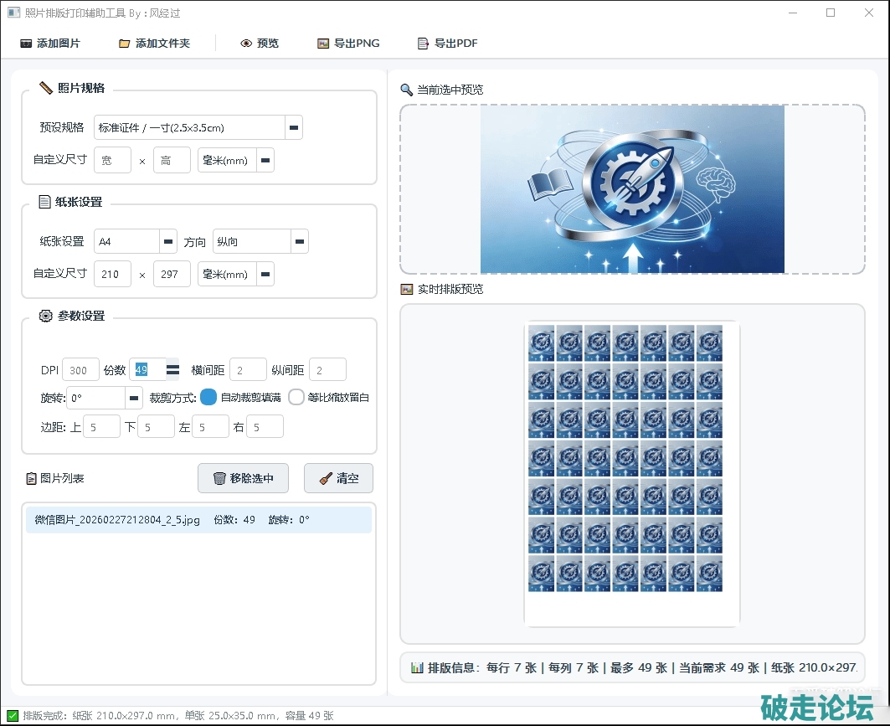Image resolution: width=890 pixels, height=726 pixels.
Task: Select 自动裁剪填满 crop mode
Action: point(208,397)
